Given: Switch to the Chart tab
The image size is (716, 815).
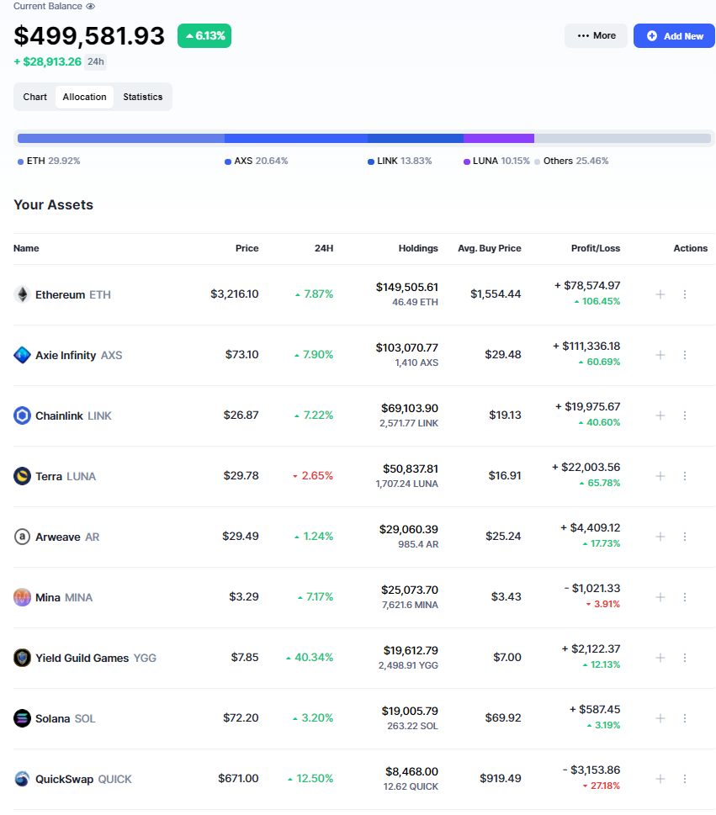Looking at the screenshot, I should (34, 97).
